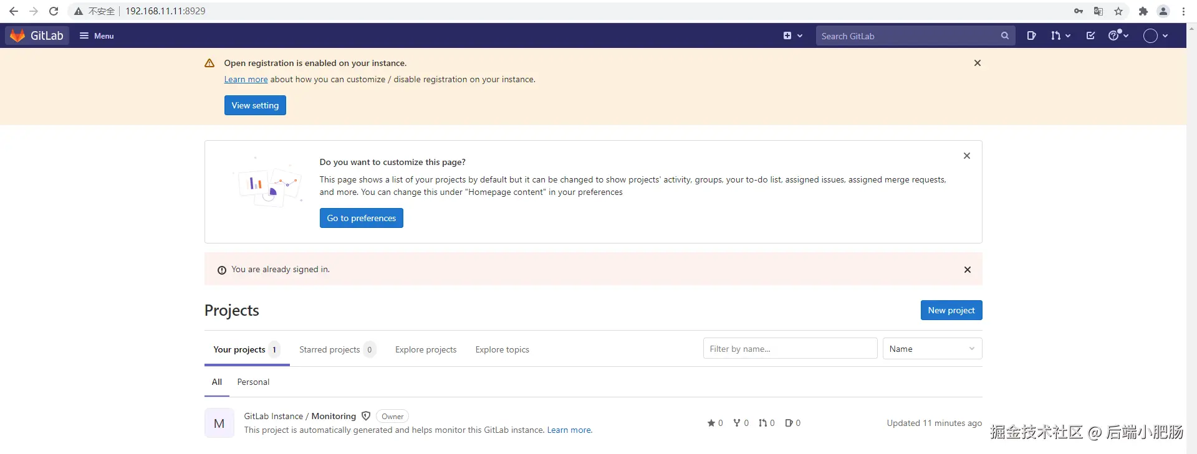The width and height of the screenshot is (1197, 454).
Task: Open the hamburger Menu in the navbar
Action: tap(97, 36)
